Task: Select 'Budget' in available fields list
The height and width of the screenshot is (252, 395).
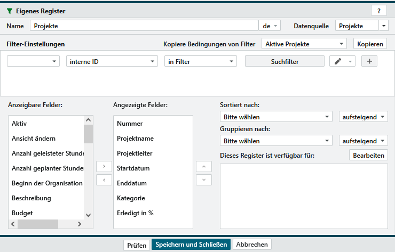Action: pos(22,213)
